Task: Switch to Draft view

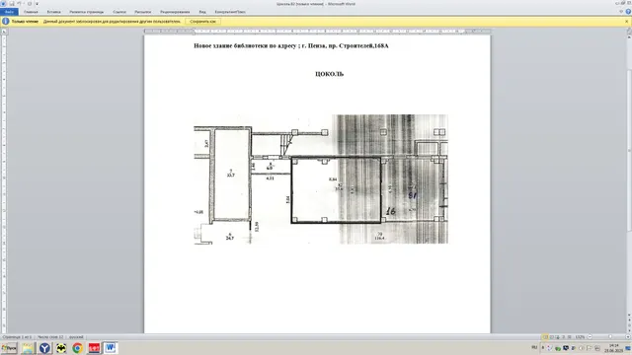Action: (570, 337)
